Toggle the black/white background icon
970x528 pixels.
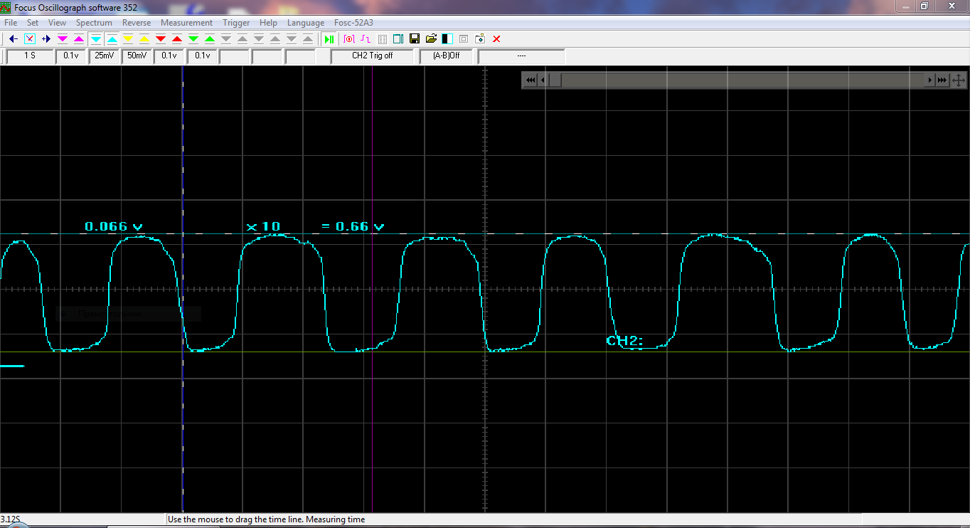[x=447, y=39]
